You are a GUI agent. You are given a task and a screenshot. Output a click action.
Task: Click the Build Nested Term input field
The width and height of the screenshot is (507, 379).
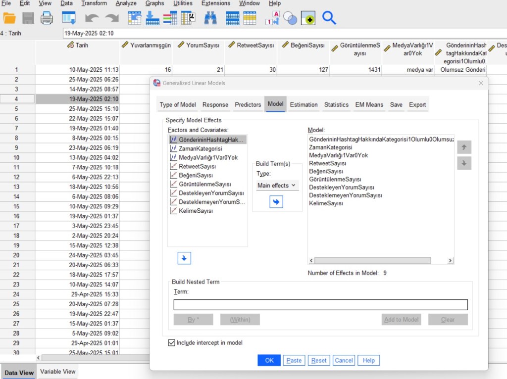(320, 305)
